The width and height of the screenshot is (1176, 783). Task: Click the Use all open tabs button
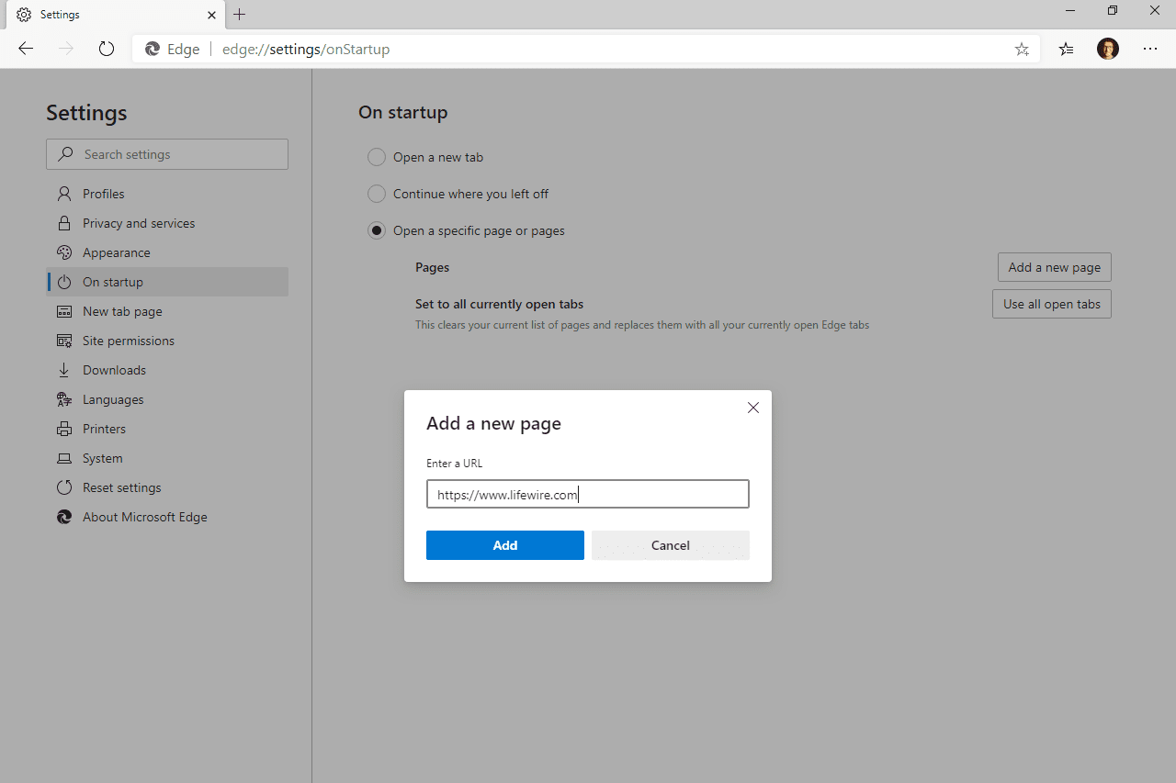coord(1052,304)
